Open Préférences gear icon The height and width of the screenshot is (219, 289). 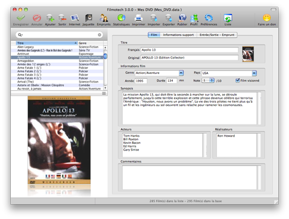[x=209, y=18]
